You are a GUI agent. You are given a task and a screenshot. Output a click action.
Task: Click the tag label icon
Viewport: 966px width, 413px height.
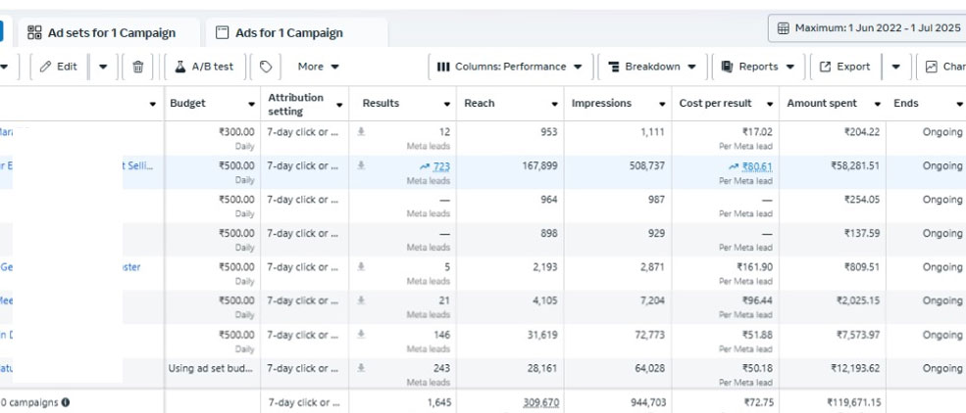266,67
